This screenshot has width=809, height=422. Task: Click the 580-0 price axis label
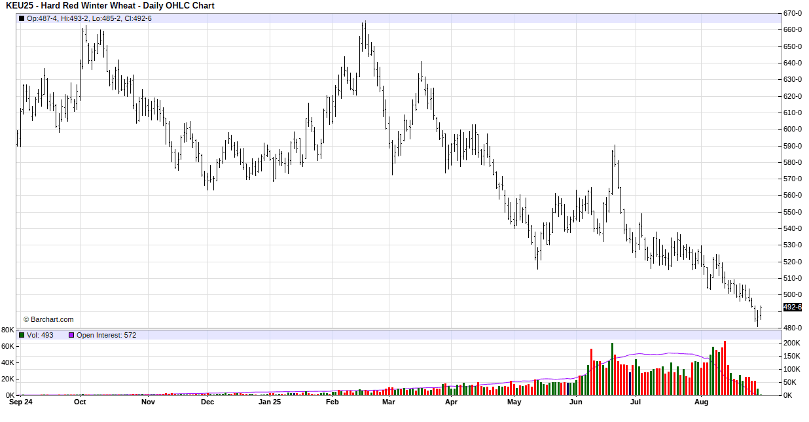tap(793, 162)
